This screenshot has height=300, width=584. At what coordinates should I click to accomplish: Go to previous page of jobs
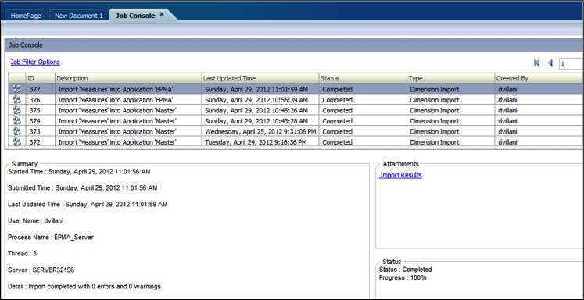coord(550,63)
